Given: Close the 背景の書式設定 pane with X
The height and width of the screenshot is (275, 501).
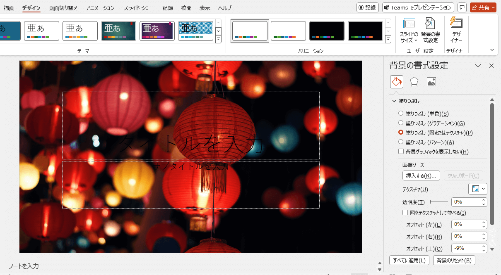Looking at the screenshot, I should 491,66.
